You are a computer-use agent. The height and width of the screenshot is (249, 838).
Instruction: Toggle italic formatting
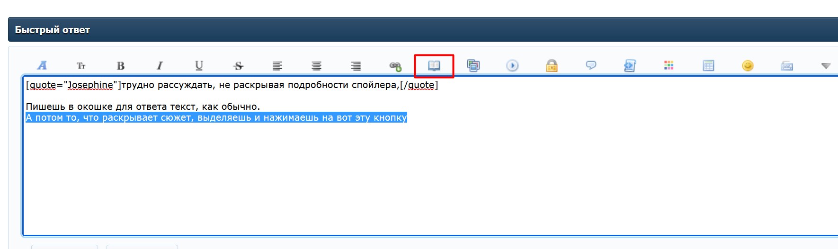(160, 66)
